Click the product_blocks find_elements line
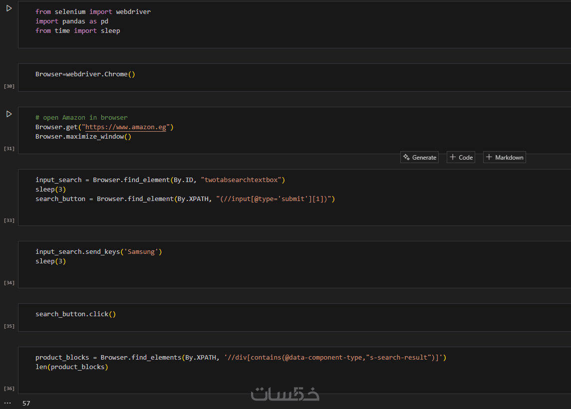The width and height of the screenshot is (571, 409). [240, 358]
